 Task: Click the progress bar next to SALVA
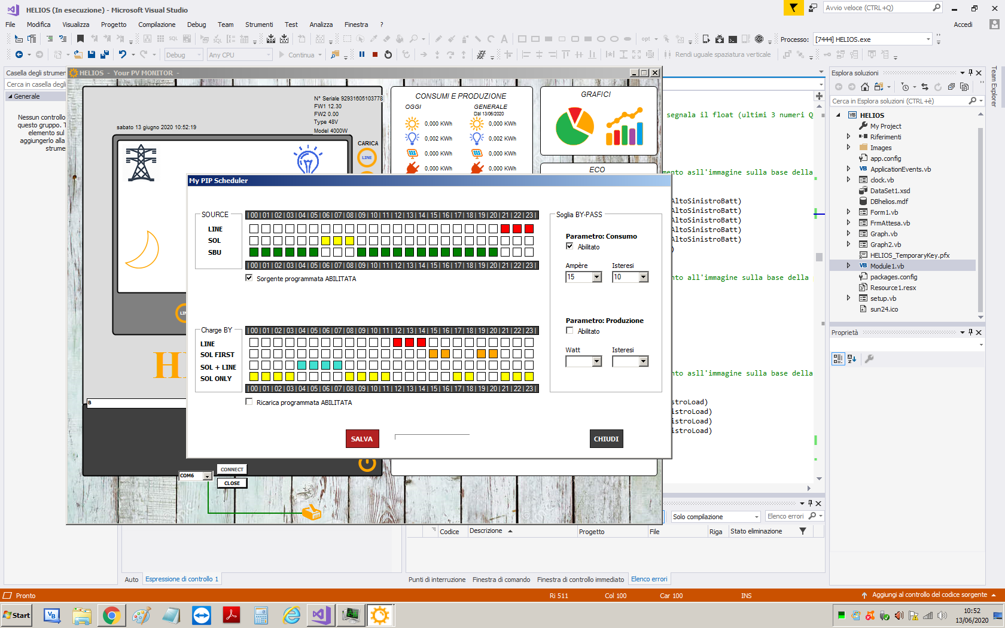pos(432,437)
